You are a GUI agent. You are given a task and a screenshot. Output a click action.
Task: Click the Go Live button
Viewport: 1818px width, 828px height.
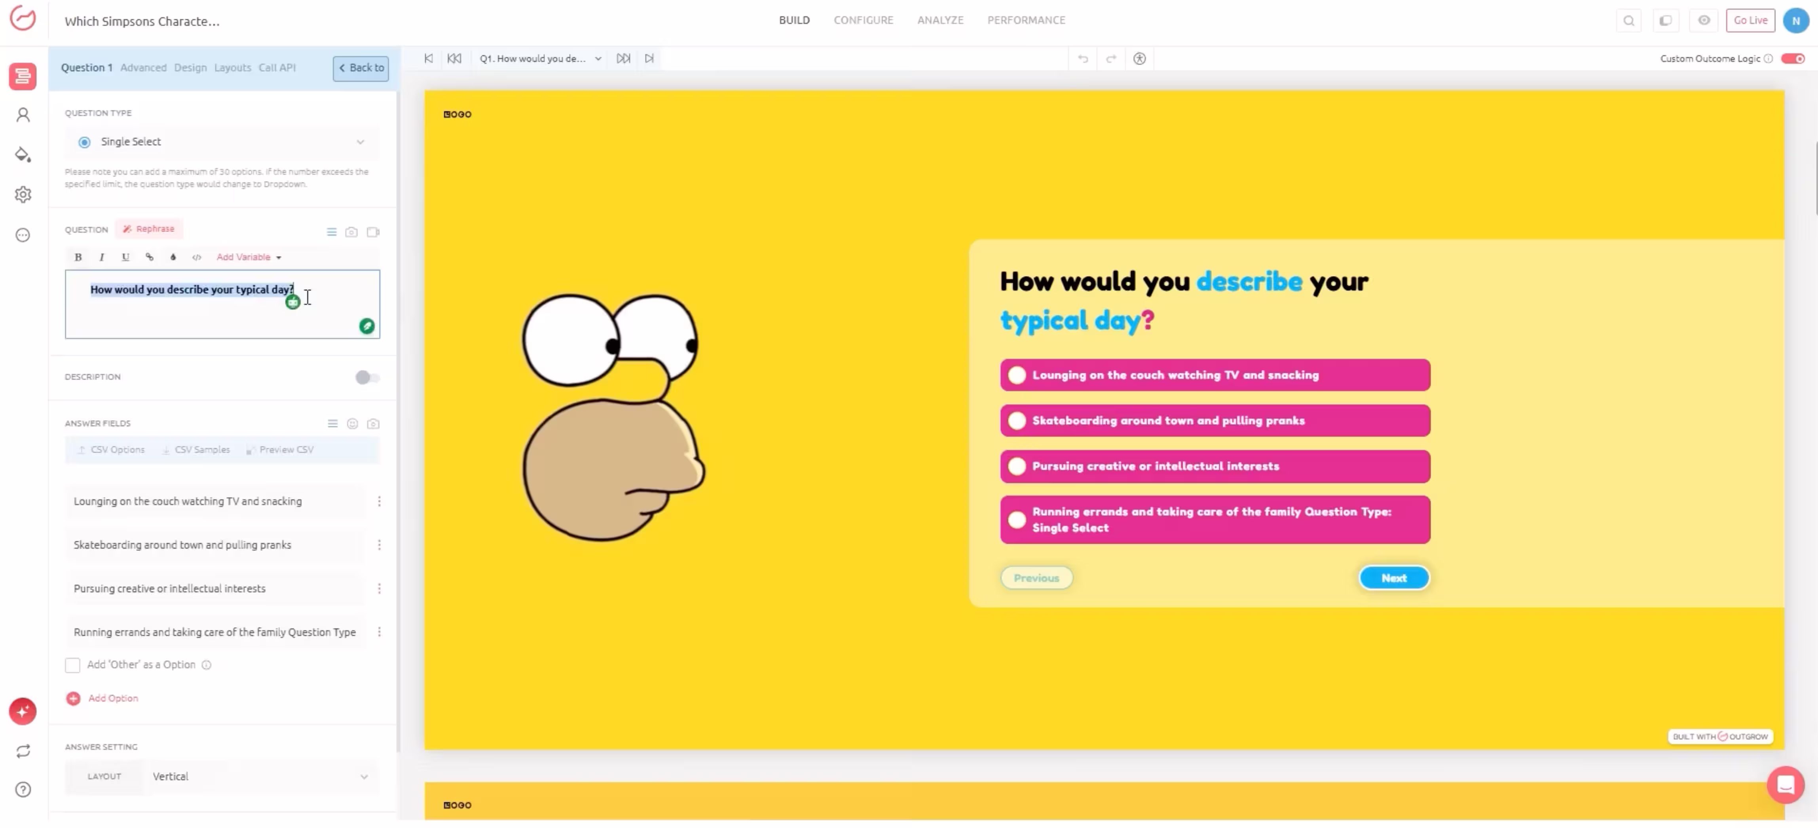(x=1750, y=21)
